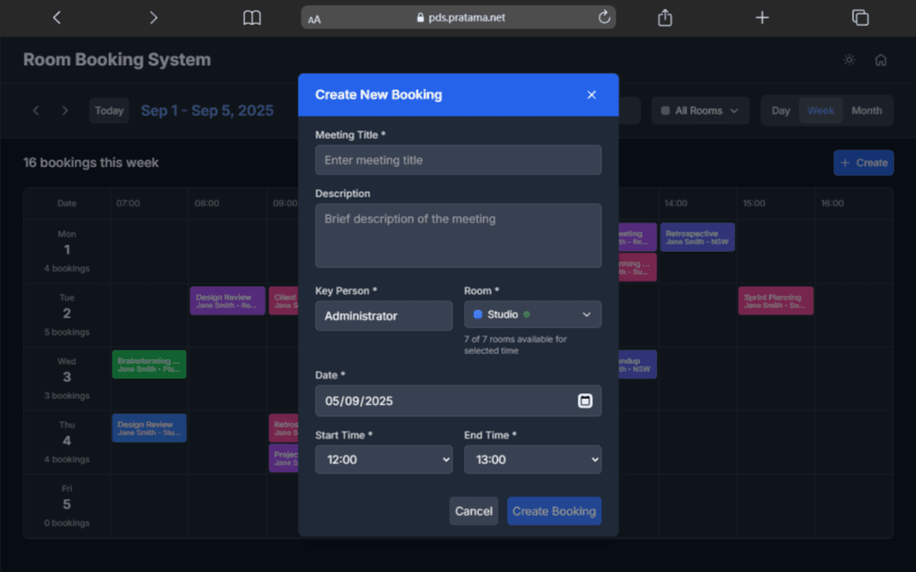This screenshot has height=572, width=916.
Task: Close the Create New Booking dialog
Action: coord(591,94)
